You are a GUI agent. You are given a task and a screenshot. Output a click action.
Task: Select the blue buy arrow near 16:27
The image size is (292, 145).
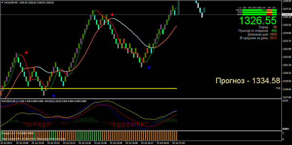pyautogui.click(x=149, y=67)
